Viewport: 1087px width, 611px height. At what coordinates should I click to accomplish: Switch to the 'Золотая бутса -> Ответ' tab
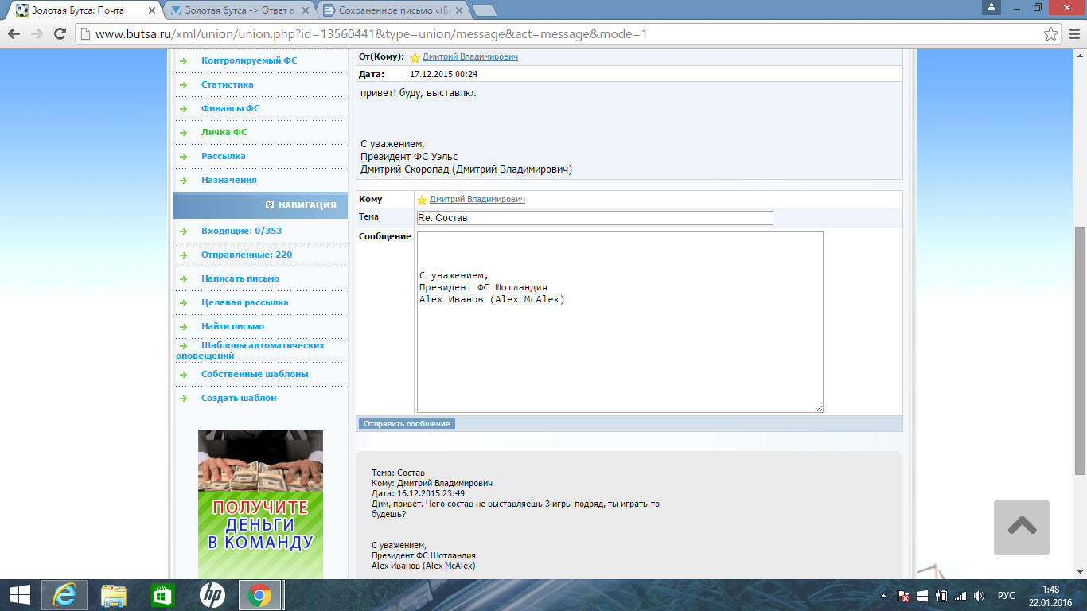239,10
